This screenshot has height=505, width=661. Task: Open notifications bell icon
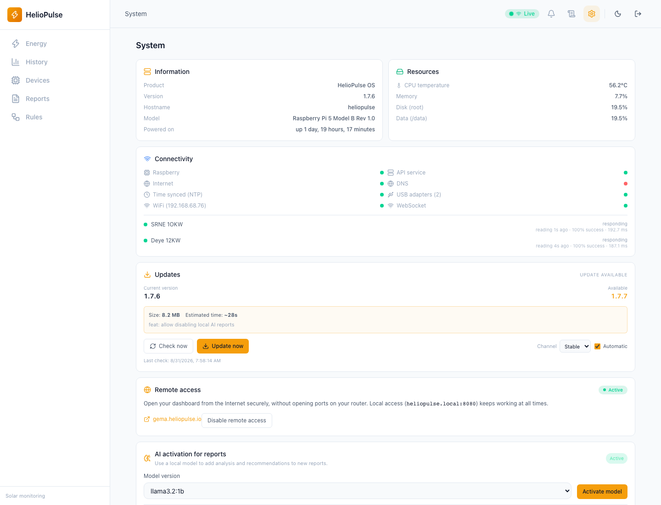551,14
